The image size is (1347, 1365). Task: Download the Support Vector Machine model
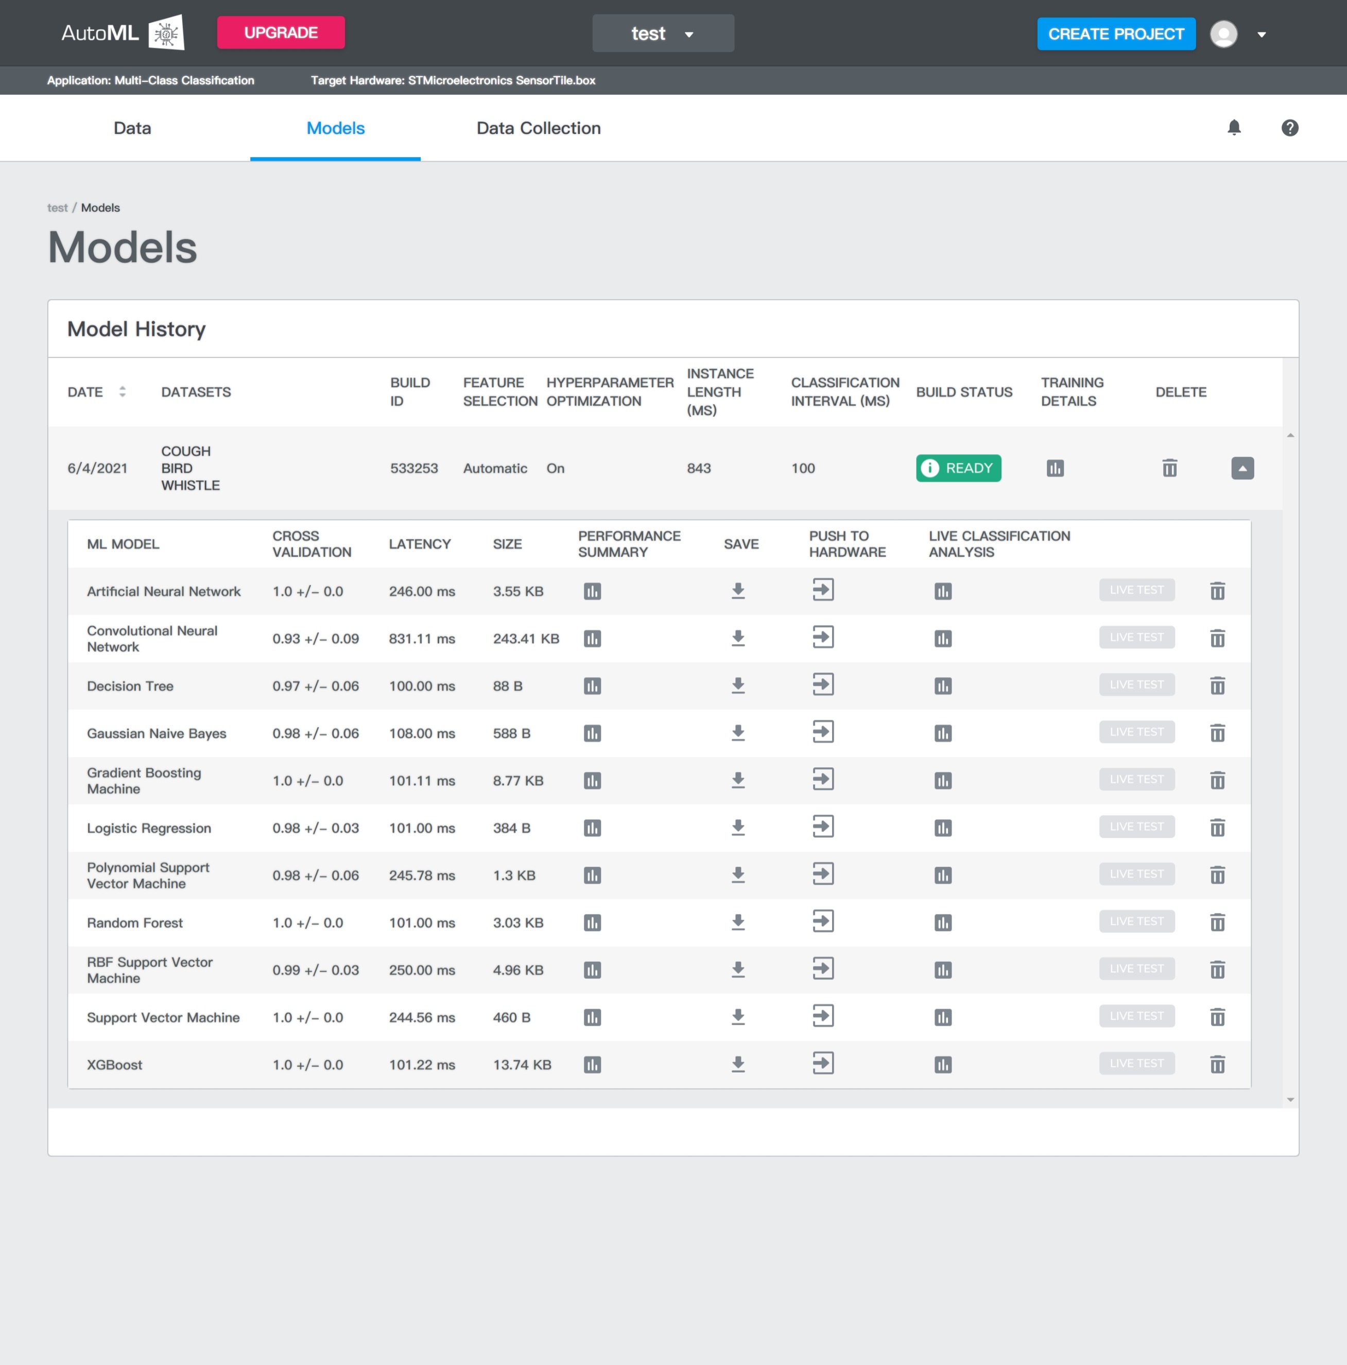pyautogui.click(x=738, y=1017)
